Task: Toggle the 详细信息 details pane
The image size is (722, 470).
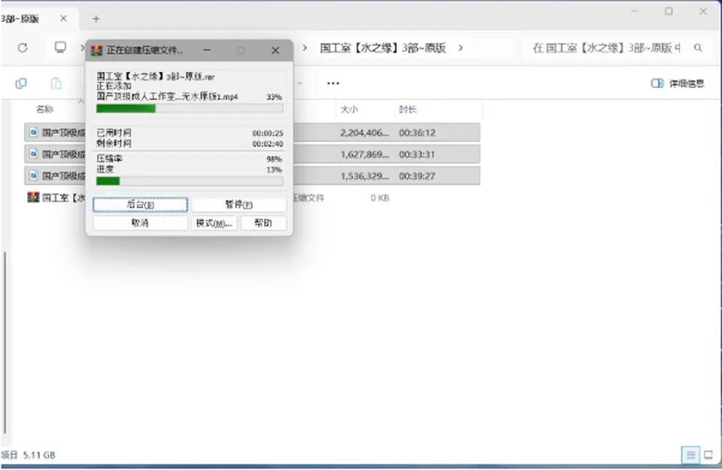Action: point(678,83)
